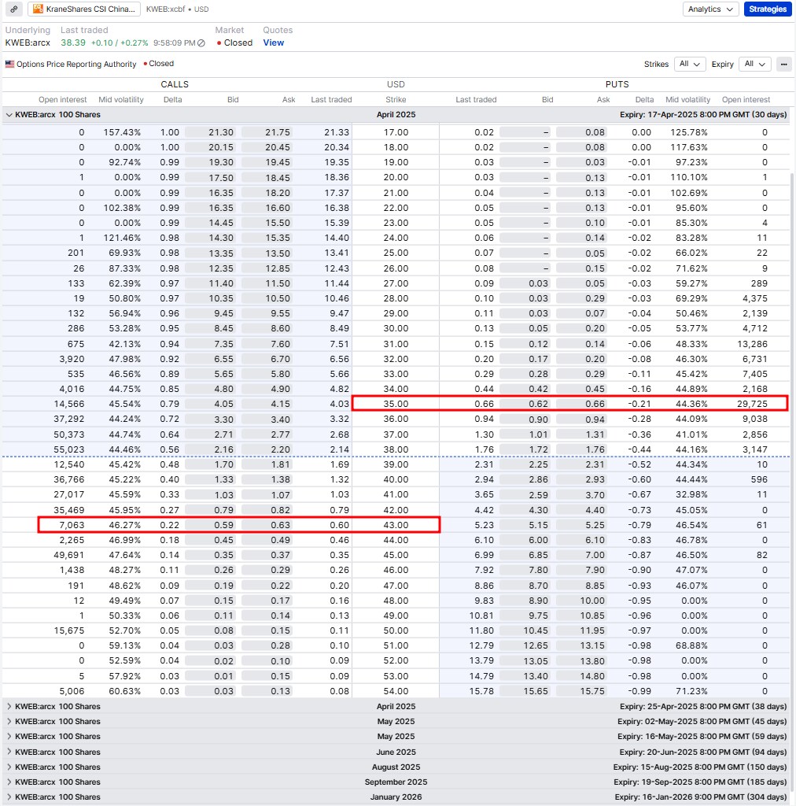This screenshot has height=806, width=796.
Task: Expand the June 2025 expiry row
Action: [9, 752]
